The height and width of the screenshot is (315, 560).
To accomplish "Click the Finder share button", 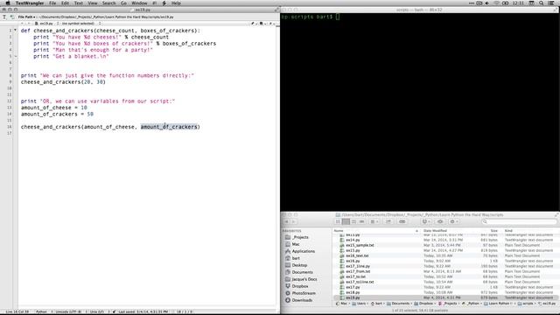I will coord(388,221).
